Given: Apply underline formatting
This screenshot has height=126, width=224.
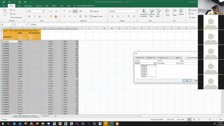Looking at the screenshot, I should 40,16.
